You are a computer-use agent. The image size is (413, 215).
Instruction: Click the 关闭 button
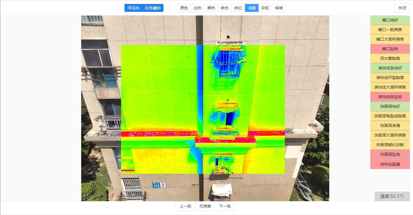coord(402,8)
